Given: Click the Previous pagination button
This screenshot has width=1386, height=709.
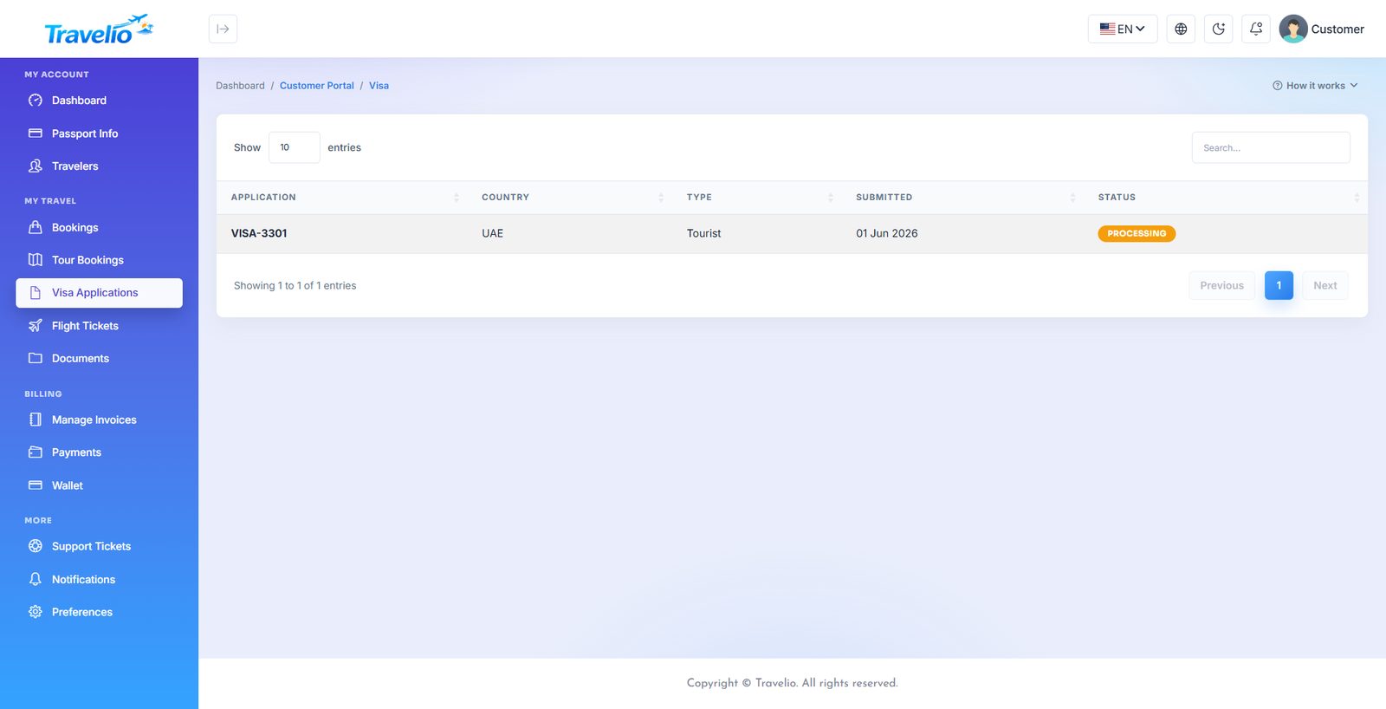Looking at the screenshot, I should tap(1221, 285).
